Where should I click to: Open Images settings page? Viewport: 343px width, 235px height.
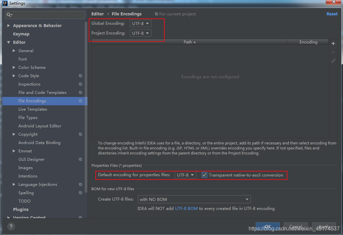coord(25,168)
